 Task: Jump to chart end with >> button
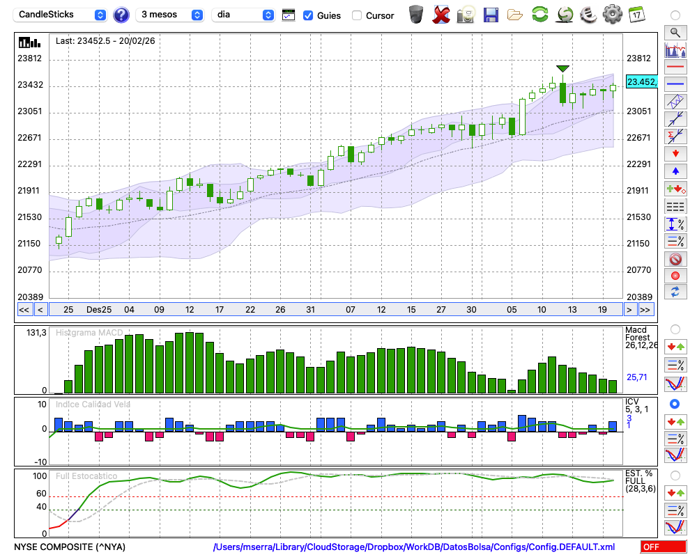pos(645,310)
